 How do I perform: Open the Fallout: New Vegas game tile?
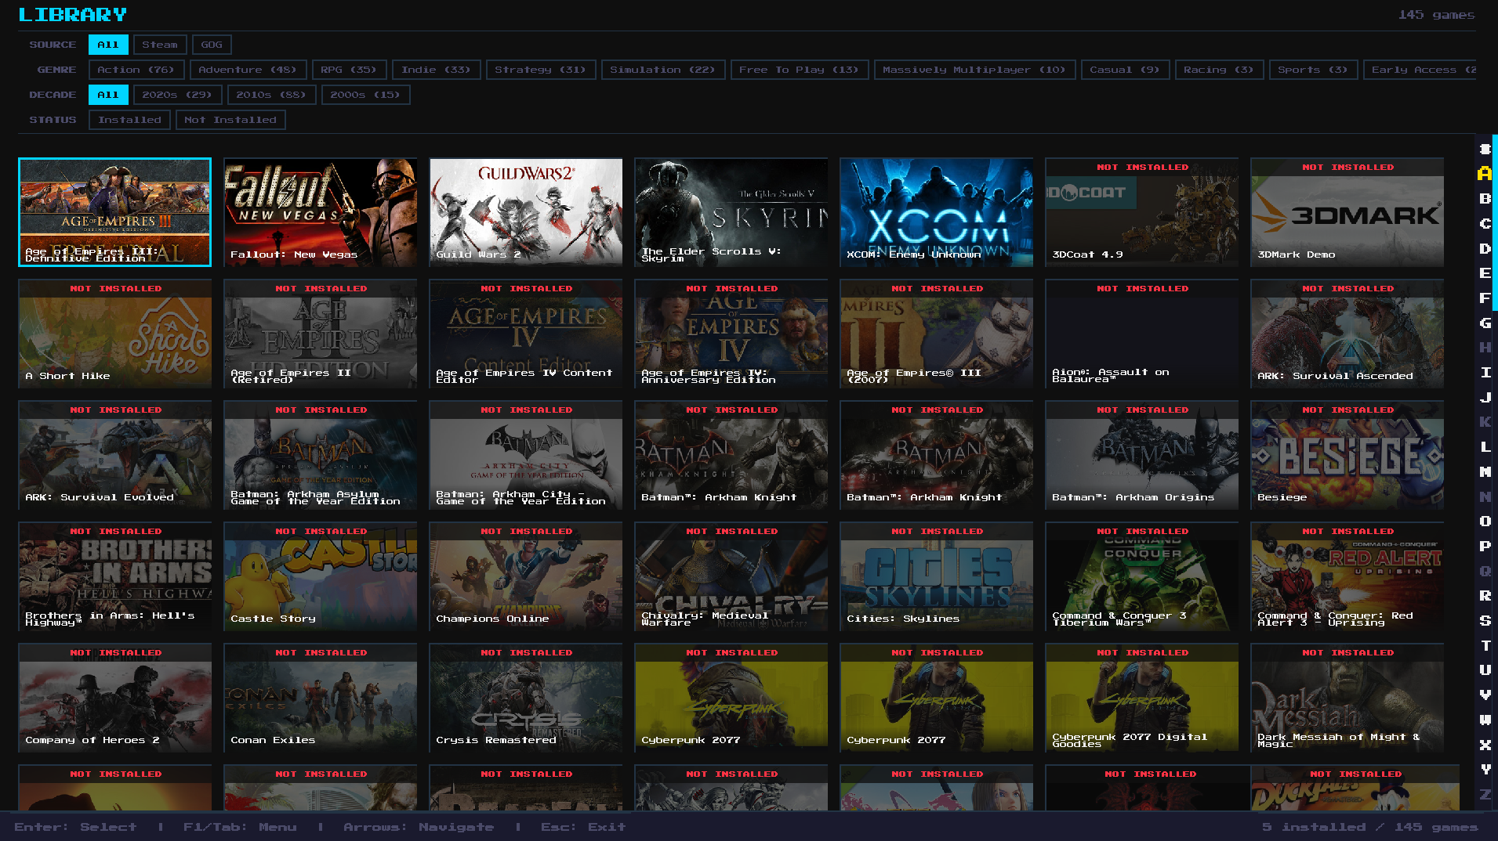[321, 212]
